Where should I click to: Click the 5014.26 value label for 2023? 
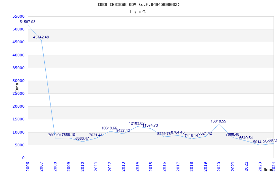pos(260,142)
